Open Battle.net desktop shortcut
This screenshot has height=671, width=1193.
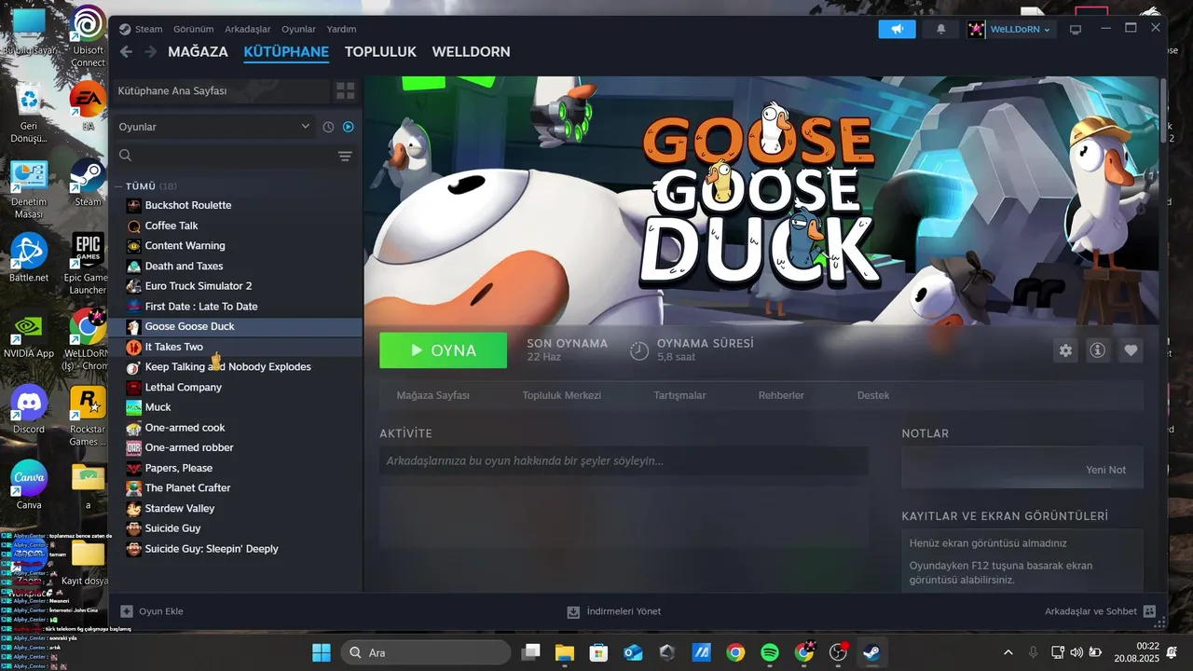coord(29,258)
